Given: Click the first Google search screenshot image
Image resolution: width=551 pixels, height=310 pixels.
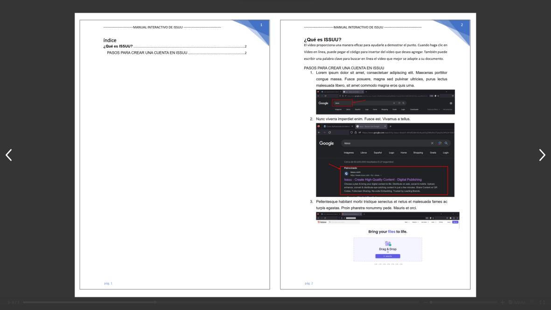Looking at the screenshot, I should [x=385, y=102].
